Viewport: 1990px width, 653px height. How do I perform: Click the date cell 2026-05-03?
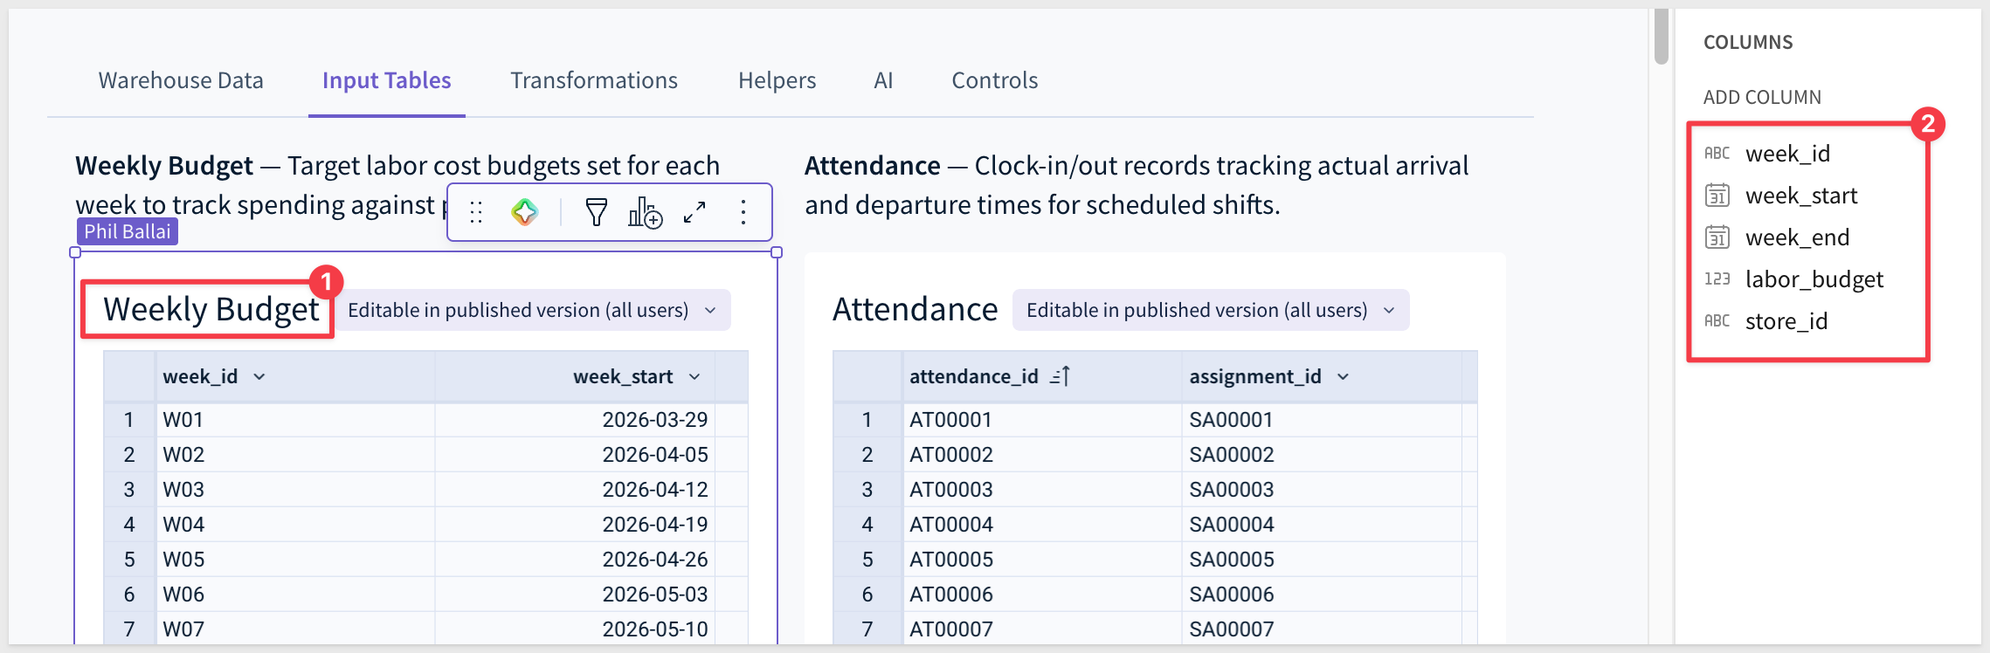[575, 595]
